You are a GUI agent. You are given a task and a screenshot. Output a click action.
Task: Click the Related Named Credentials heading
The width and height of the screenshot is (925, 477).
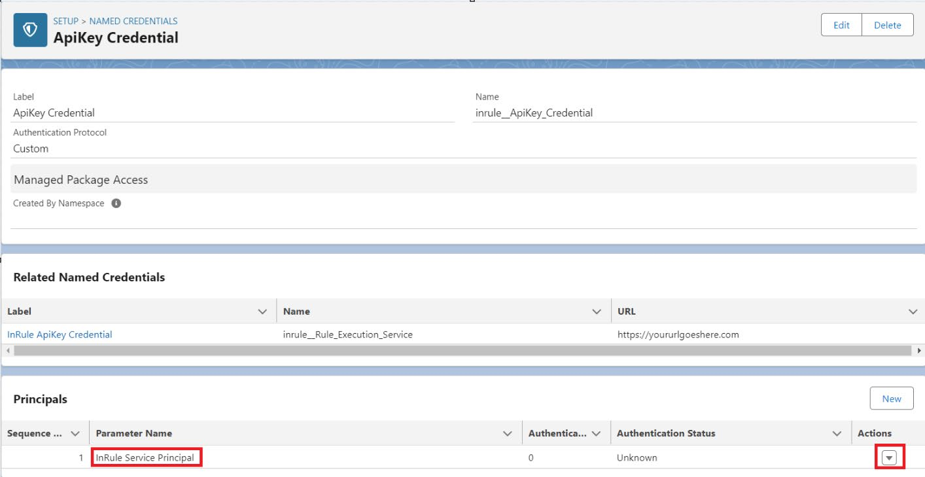coord(89,277)
